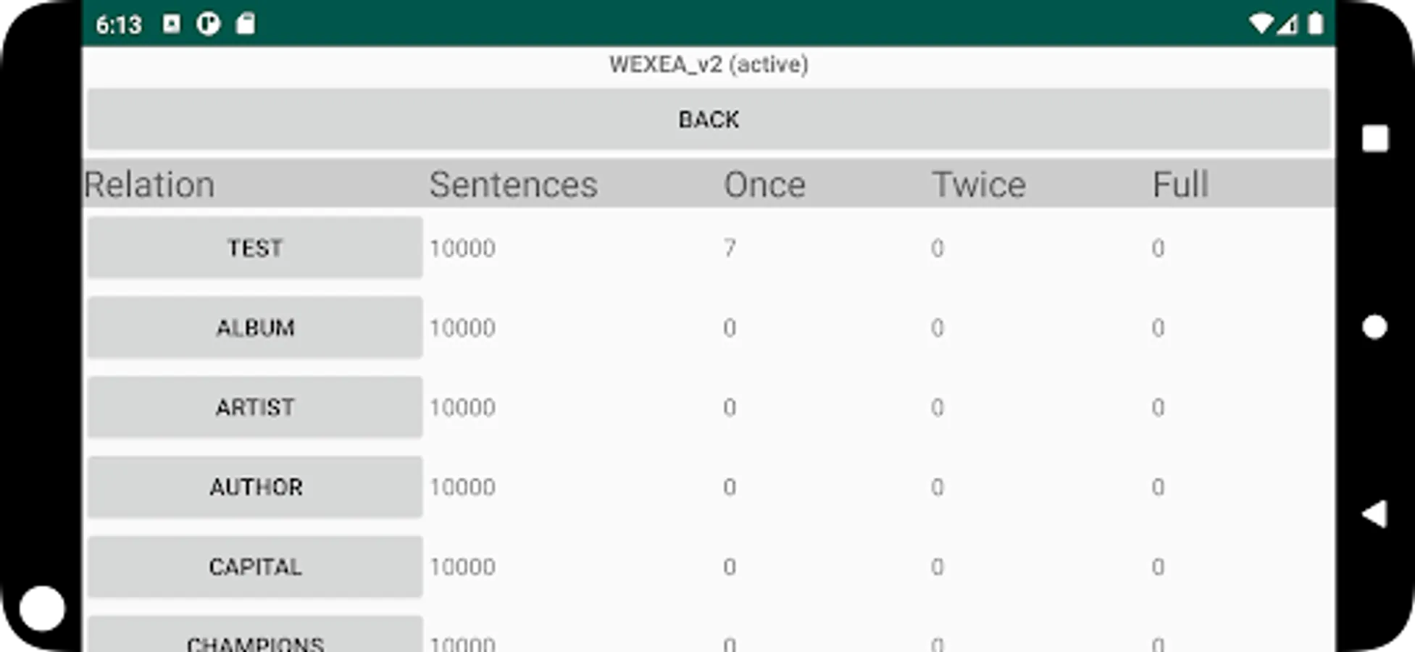Tap the Wi-Fi signal status icon
Screen dimensions: 1415x652
pyautogui.click(x=1261, y=25)
